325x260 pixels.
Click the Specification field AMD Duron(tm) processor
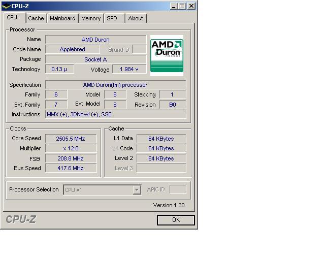(116, 85)
